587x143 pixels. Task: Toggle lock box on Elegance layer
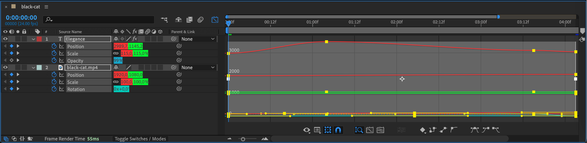(x=24, y=39)
